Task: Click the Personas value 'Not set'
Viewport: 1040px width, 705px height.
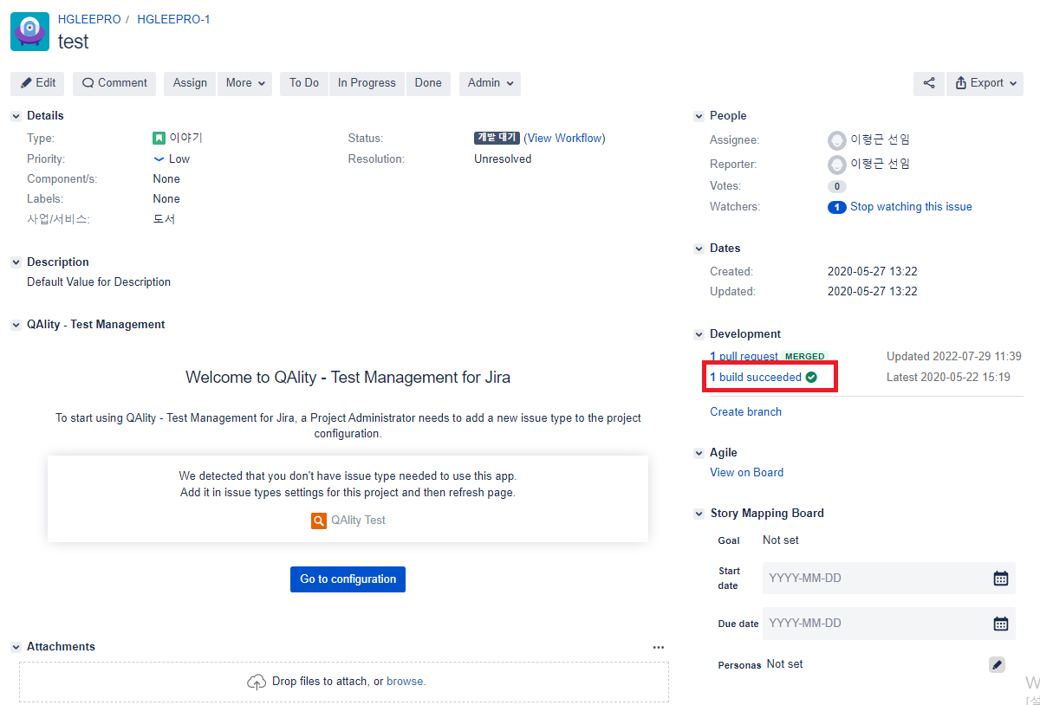Action: click(x=785, y=663)
